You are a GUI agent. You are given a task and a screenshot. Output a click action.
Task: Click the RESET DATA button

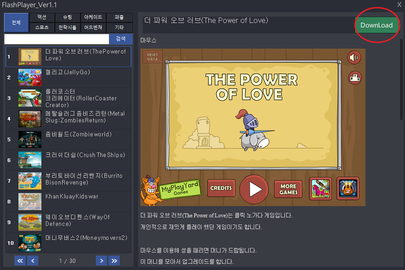pyautogui.click(x=153, y=57)
